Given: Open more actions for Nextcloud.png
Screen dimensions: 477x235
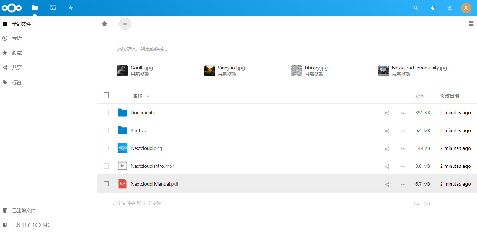Looking at the screenshot, I should coord(403,148).
